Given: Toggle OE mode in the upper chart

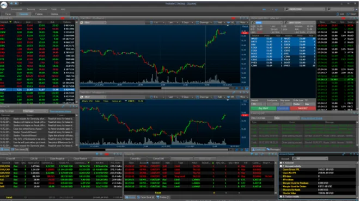Looking at the screenshot, I should pos(230,22).
